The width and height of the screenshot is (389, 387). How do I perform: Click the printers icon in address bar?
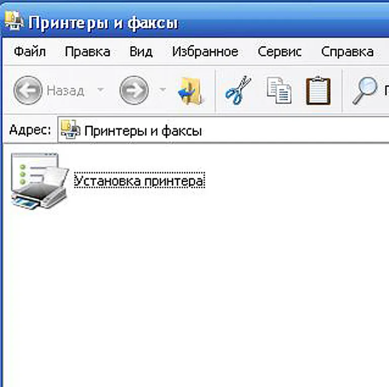70,130
